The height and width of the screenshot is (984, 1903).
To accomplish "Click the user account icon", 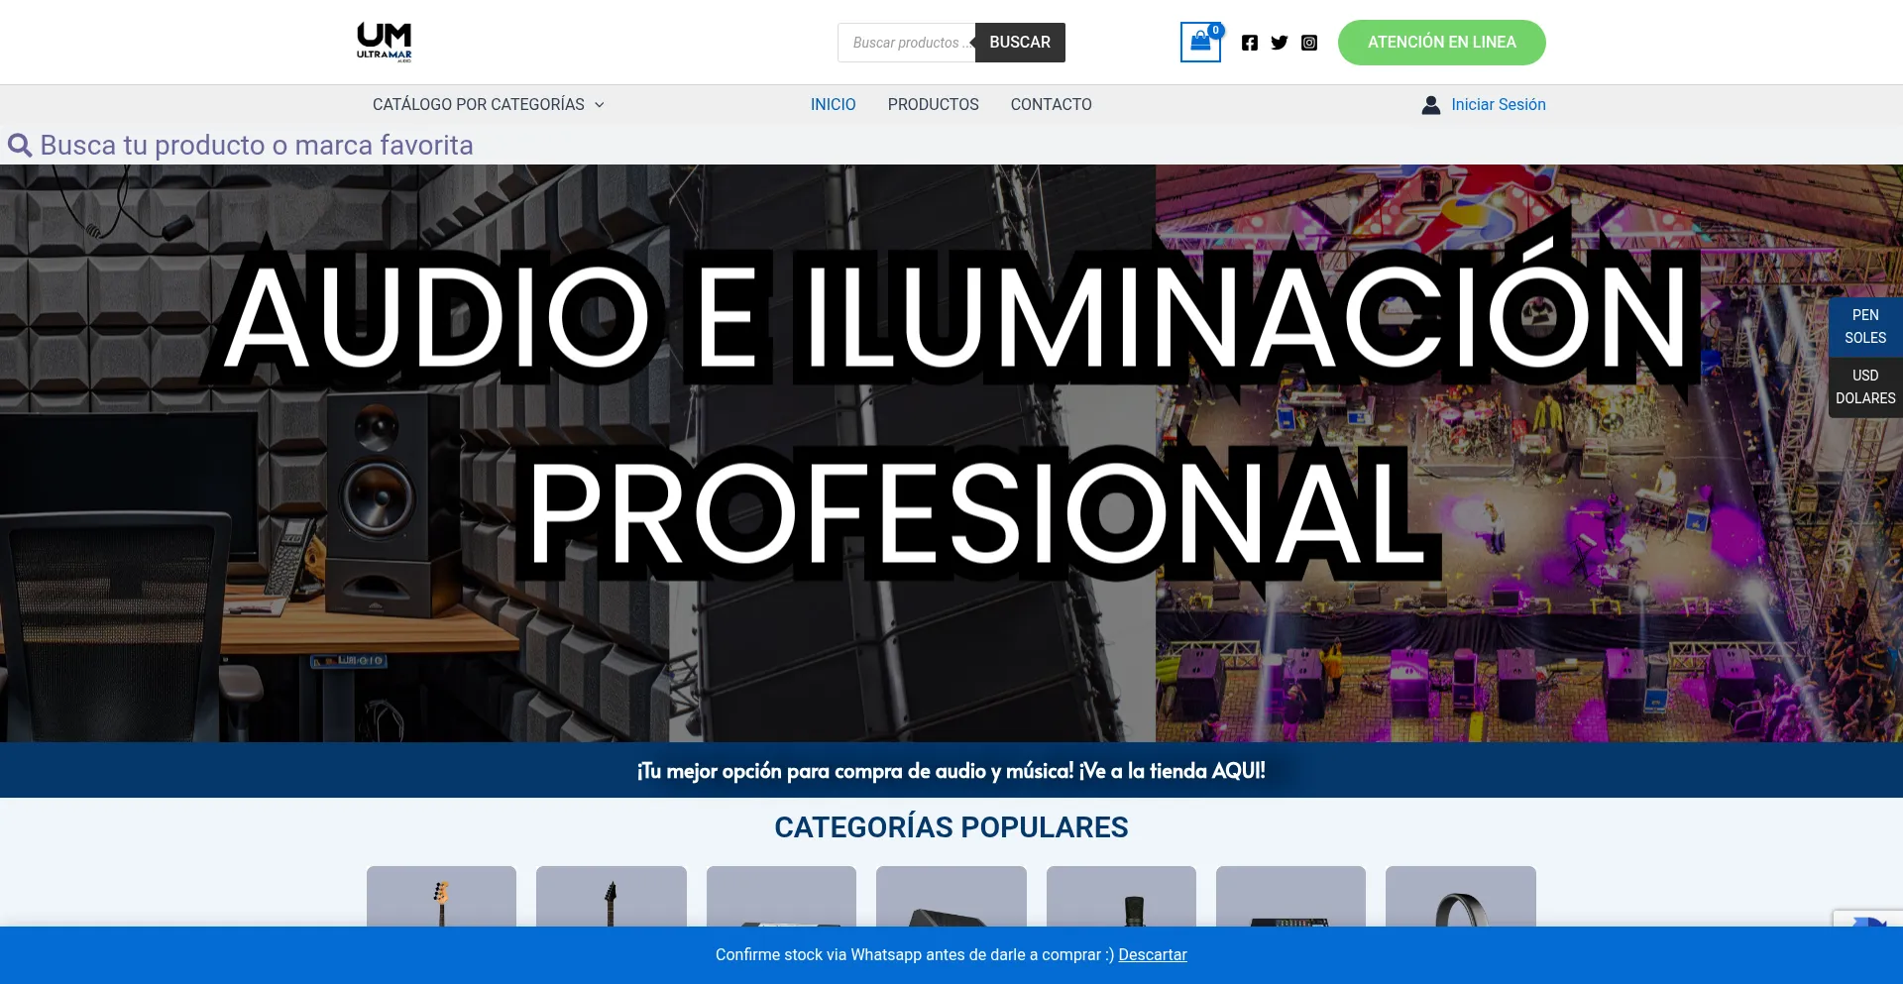I will pos(1430,105).
